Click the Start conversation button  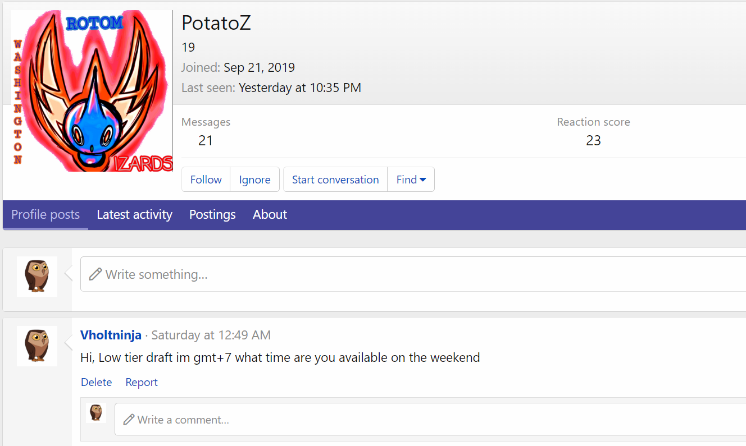[x=335, y=180]
